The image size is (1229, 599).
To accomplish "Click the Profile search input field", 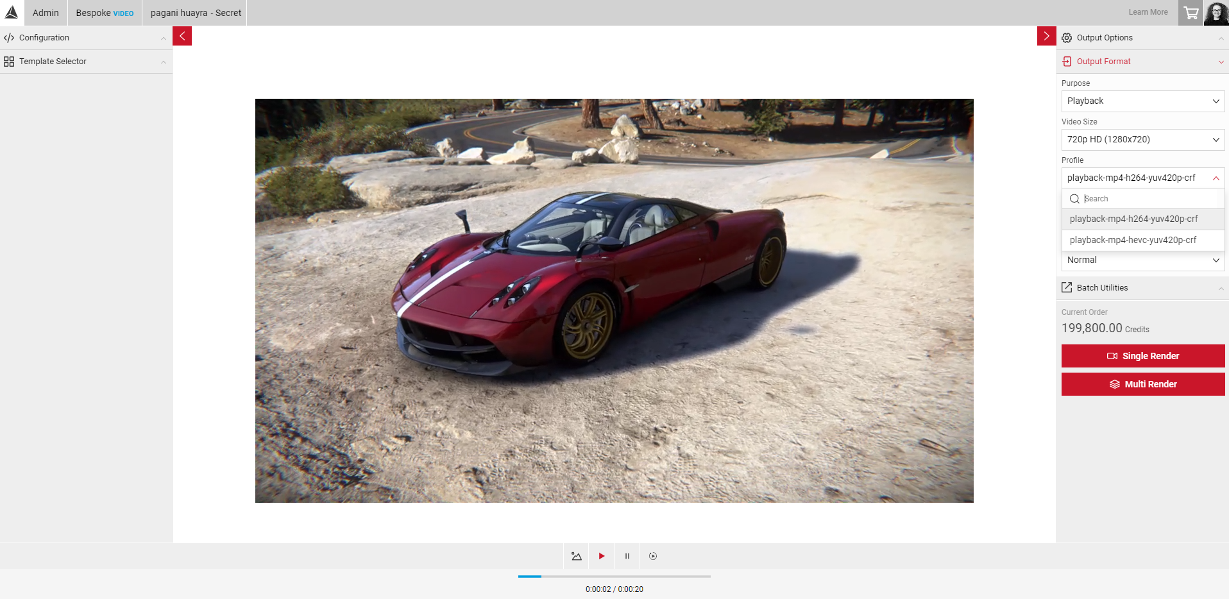I will point(1143,199).
